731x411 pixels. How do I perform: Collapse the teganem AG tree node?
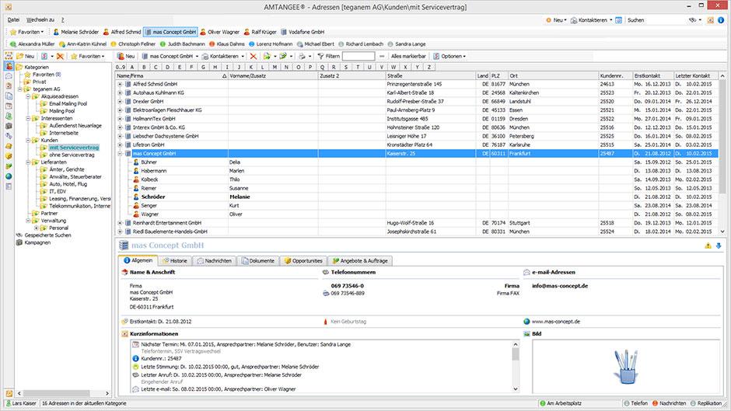click(19, 89)
